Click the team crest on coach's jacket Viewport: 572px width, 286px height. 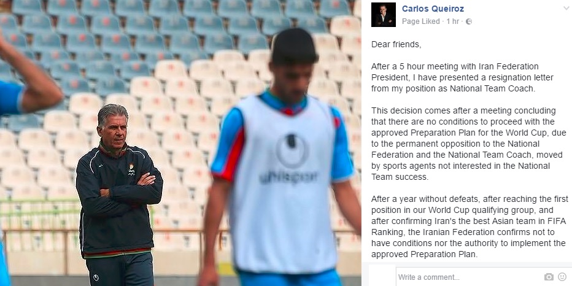point(131,169)
